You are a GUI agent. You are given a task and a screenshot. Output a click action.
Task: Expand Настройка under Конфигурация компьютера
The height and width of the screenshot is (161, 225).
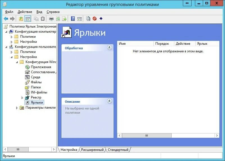point(12,42)
